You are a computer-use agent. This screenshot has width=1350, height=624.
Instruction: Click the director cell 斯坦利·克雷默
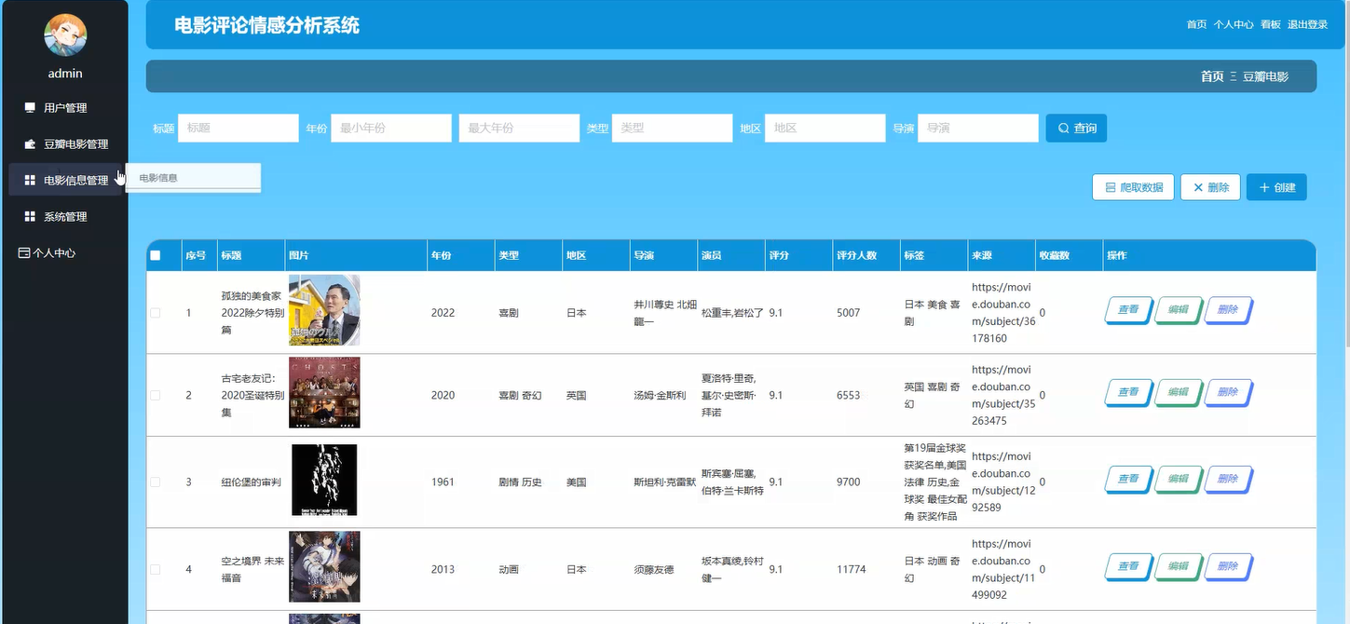[664, 482]
